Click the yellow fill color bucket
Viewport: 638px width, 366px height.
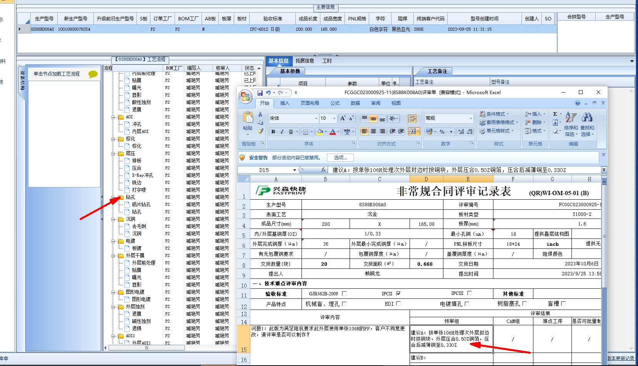tap(320, 132)
